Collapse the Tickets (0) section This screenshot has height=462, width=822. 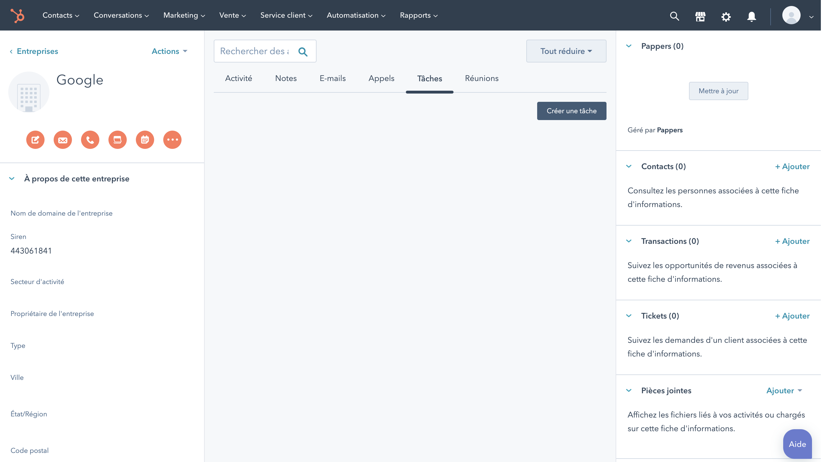tap(628, 316)
